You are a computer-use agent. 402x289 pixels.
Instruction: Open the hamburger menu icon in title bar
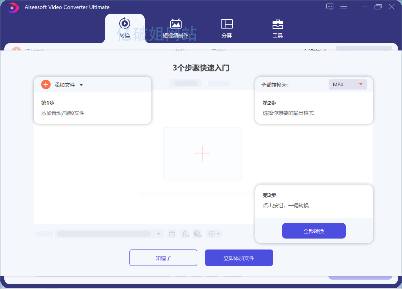[x=344, y=7]
